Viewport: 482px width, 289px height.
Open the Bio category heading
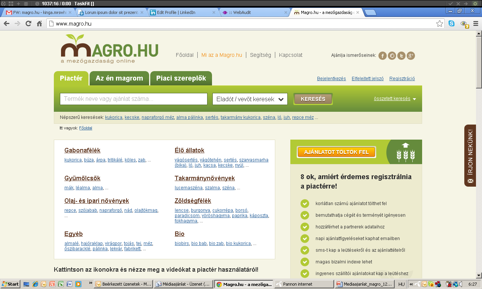pyautogui.click(x=180, y=234)
